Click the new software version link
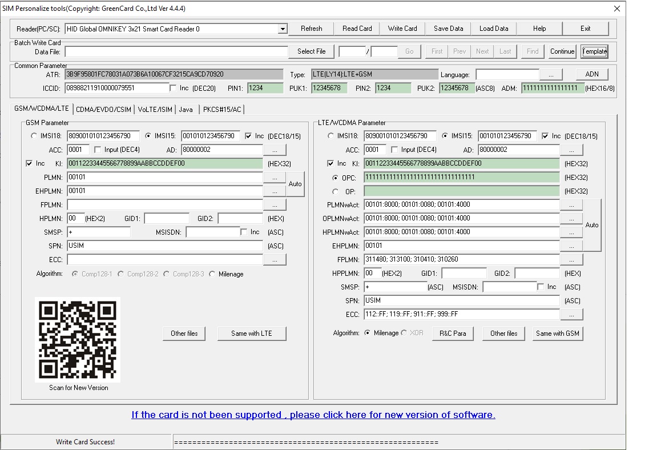 (x=312, y=415)
